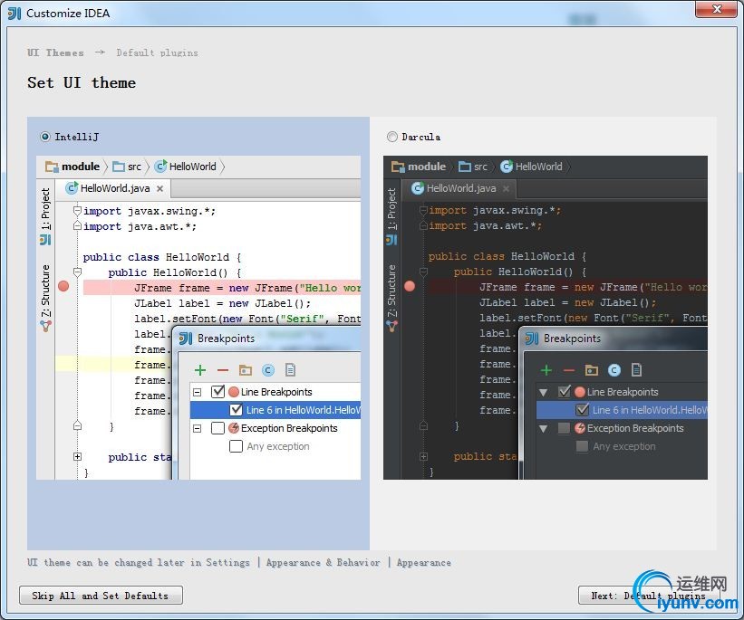Click green Add breakpoint plus in Darcula preview

point(546,370)
